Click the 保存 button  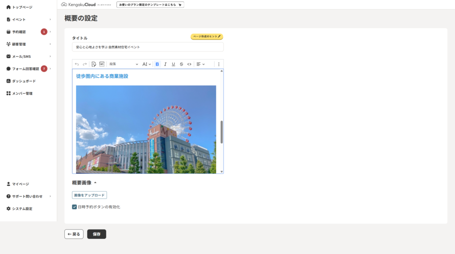(x=96, y=234)
